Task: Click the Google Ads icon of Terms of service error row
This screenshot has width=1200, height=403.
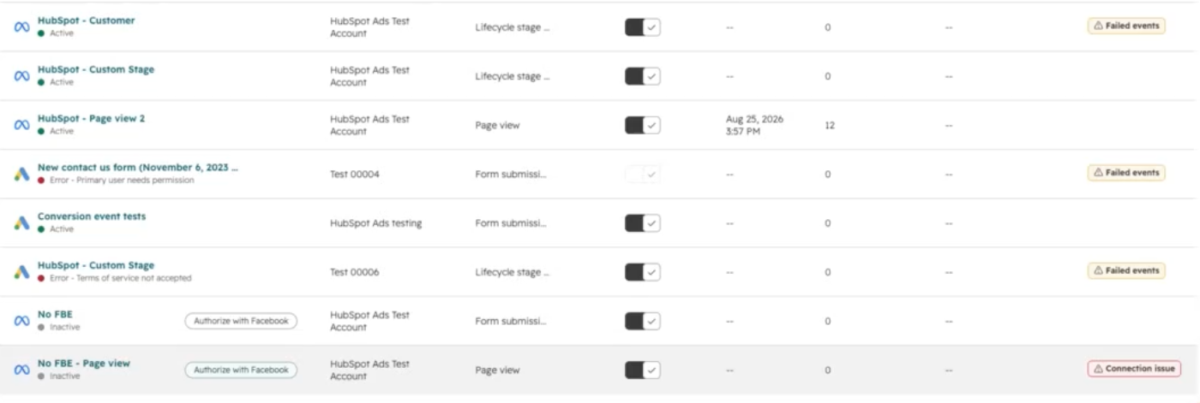Action: [22, 271]
